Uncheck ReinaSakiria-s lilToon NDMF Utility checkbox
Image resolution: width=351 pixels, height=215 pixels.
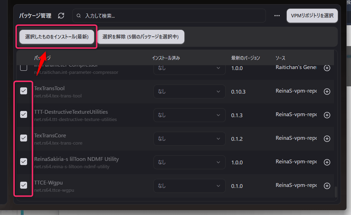pyautogui.click(x=24, y=162)
